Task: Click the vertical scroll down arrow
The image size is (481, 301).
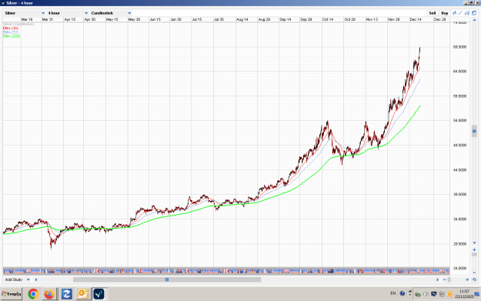Action: 474,243
